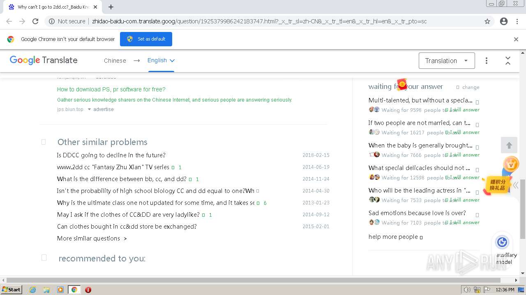Click the browser forward arrow
526x295 pixels.
pyautogui.click(x=22, y=21)
